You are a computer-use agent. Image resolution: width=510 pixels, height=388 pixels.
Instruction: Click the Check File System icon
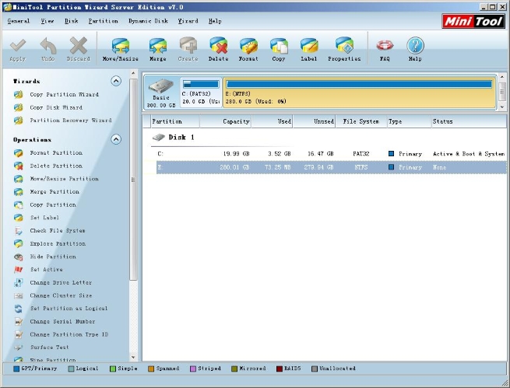pos(19,231)
